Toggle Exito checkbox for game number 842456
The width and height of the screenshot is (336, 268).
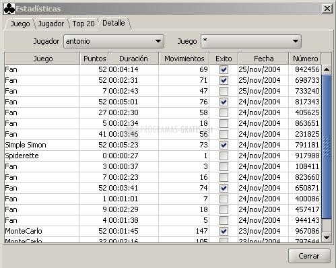click(x=224, y=69)
